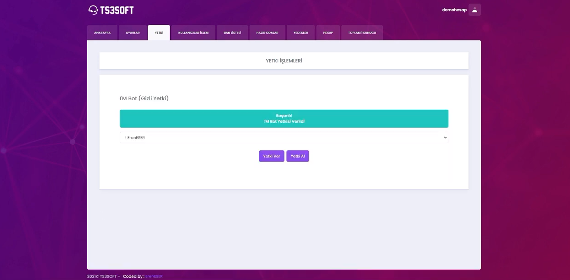Click the demohesap username
This screenshot has width=570, height=280.
click(454, 10)
